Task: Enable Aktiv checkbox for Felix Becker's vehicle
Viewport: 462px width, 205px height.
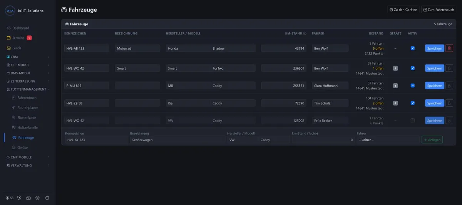Action: click(413, 121)
